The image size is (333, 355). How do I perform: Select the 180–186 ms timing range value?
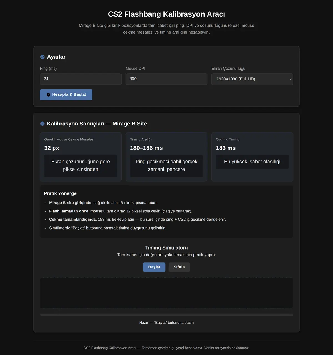click(146, 148)
